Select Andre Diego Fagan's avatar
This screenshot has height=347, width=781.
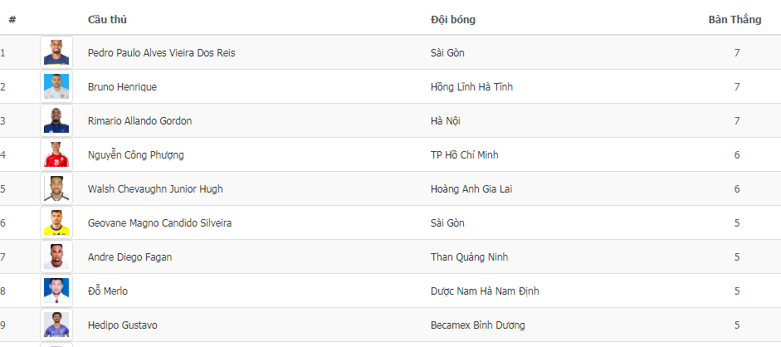[x=56, y=257]
